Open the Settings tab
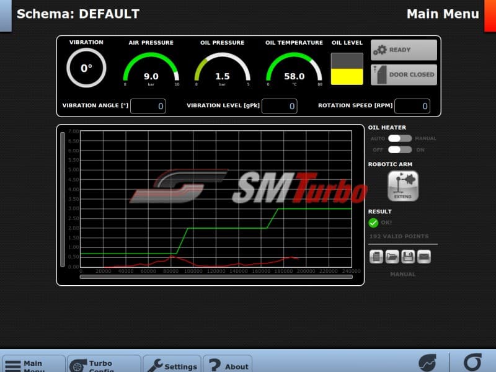Screen dimensions: 496x372 pos(172,363)
